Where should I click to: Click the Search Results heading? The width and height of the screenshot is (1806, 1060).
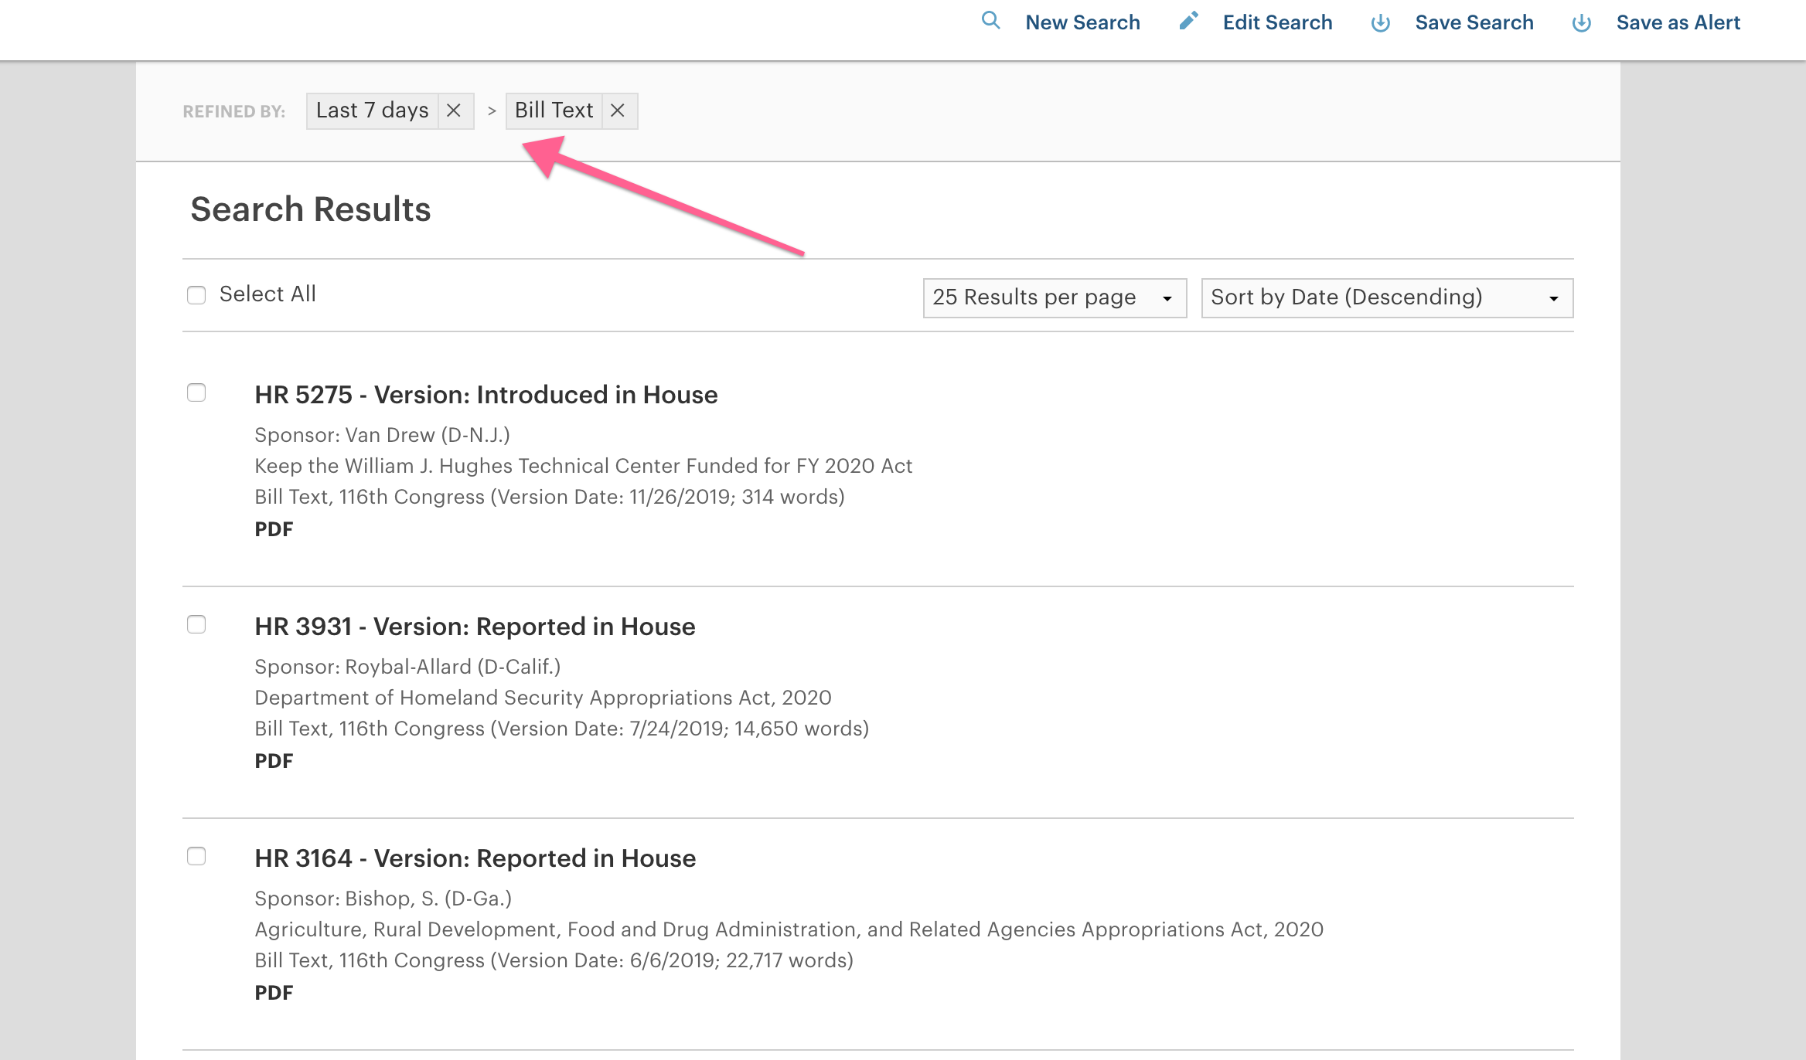[x=311, y=209]
